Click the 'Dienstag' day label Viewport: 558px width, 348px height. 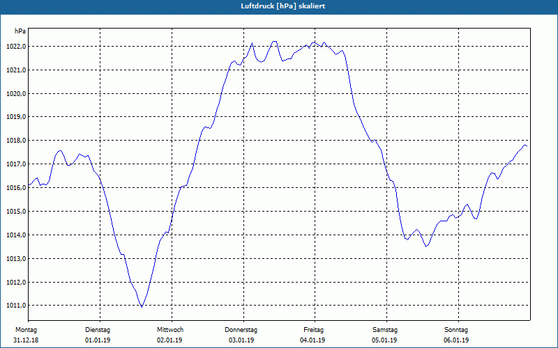(98, 330)
